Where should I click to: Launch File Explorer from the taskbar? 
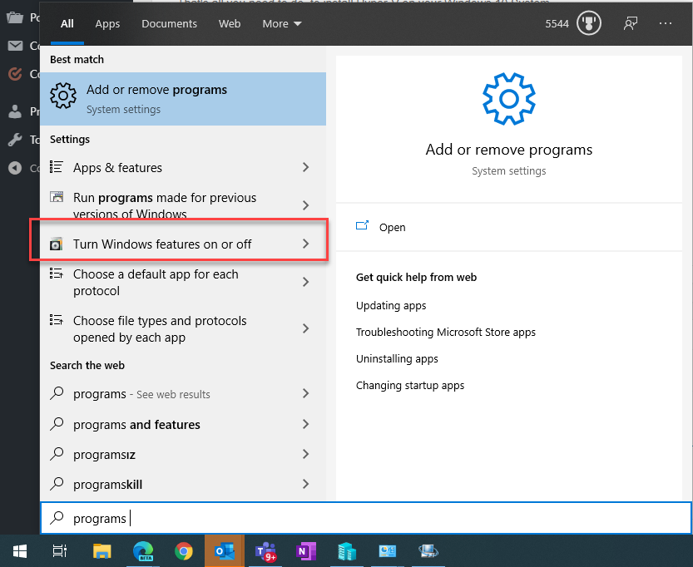pyautogui.click(x=101, y=551)
